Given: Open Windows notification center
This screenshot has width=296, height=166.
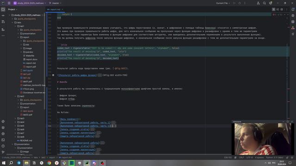Looking at the screenshot, I should tap(290, 163).
